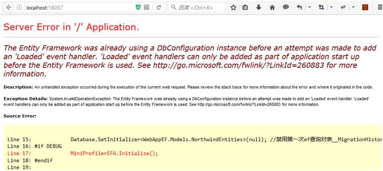Click the undo curved arrow icon
383x171 pixels.
click(x=299, y=7)
